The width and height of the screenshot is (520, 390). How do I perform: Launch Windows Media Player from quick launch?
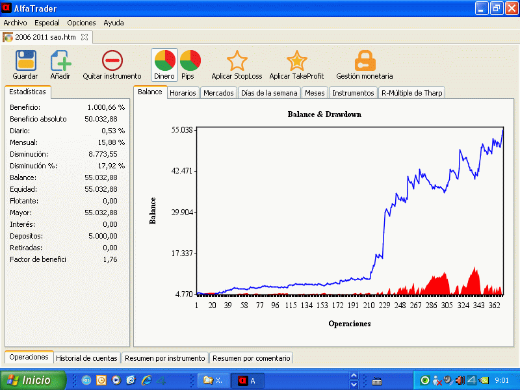point(116,380)
